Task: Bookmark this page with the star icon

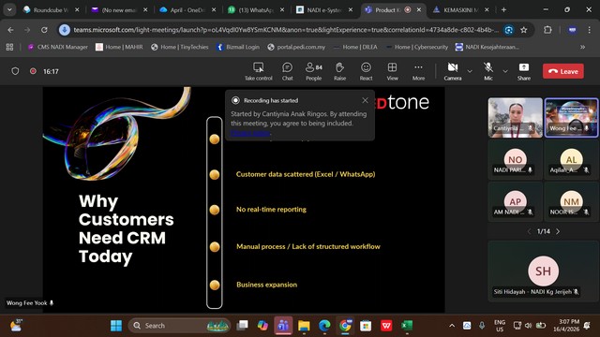Action: [x=524, y=30]
